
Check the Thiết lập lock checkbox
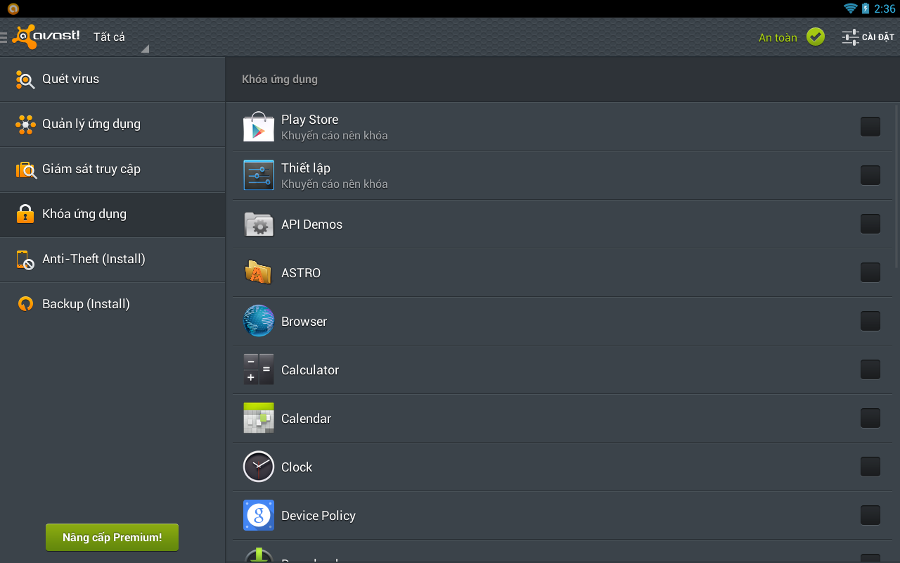tap(870, 175)
